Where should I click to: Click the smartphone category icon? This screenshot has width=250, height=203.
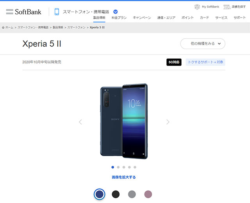tap(57, 12)
